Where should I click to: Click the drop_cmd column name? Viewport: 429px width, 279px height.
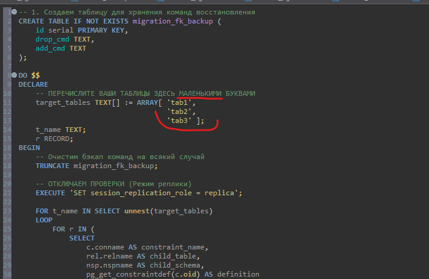(x=52, y=39)
